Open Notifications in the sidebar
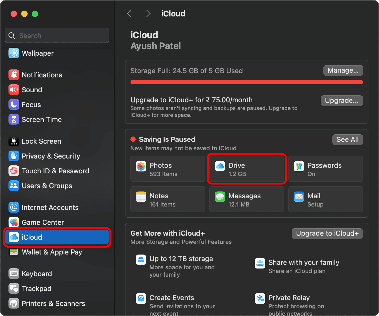 pyautogui.click(x=42, y=75)
